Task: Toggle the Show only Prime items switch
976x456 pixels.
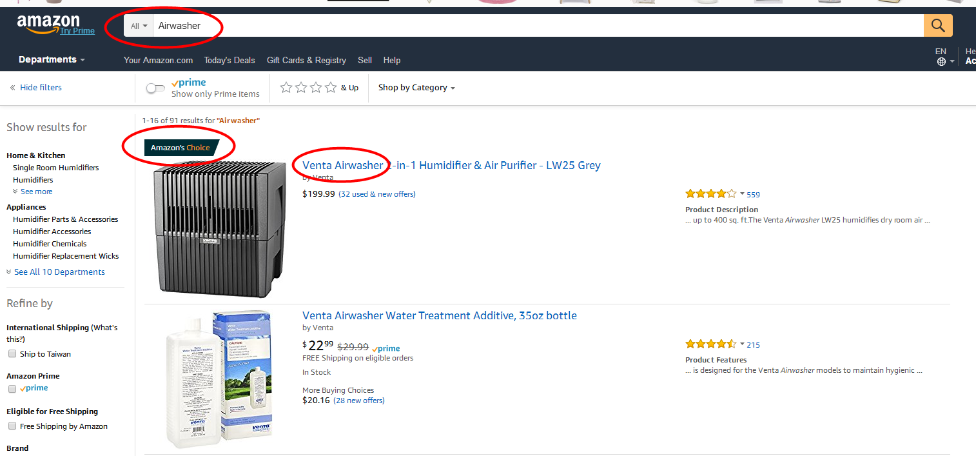Action: (x=155, y=88)
